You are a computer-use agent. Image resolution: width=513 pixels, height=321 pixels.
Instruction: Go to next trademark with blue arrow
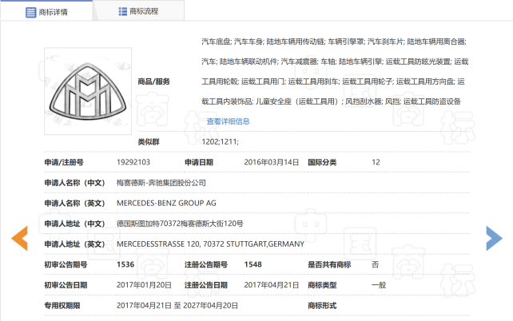click(x=494, y=238)
